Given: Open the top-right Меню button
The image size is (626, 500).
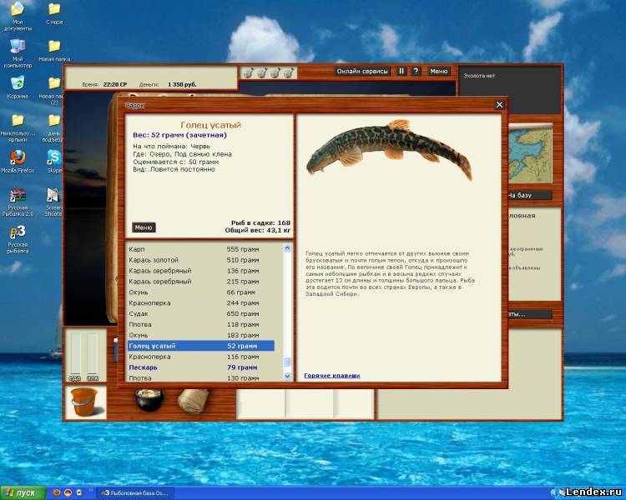Looking at the screenshot, I should pos(439,72).
